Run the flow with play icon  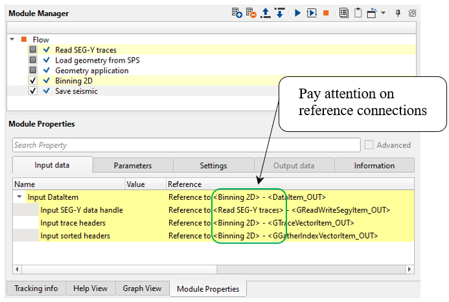tap(297, 13)
